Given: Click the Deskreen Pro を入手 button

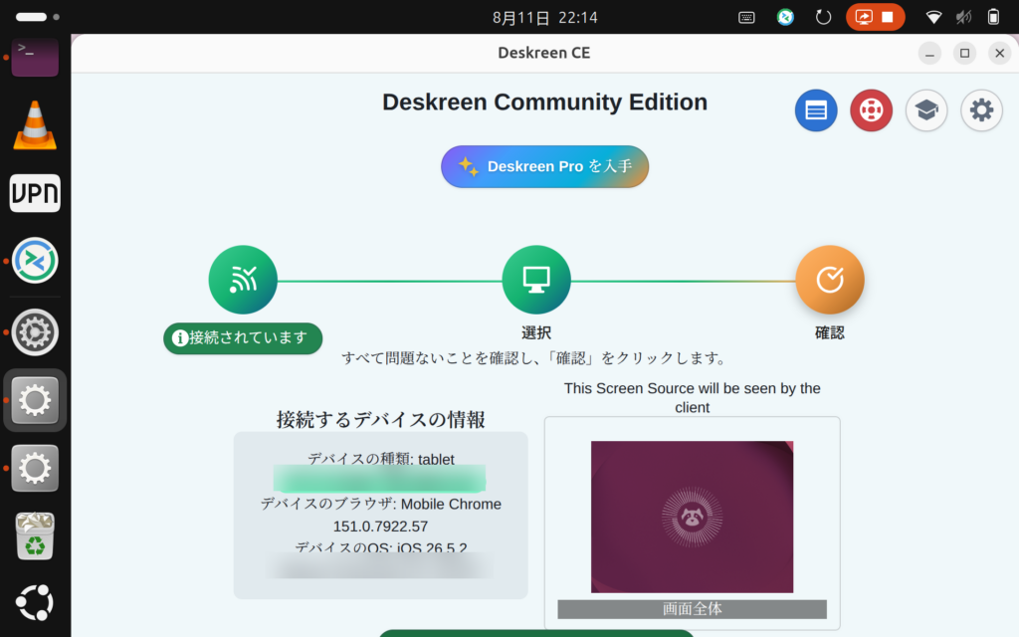Looking at the screenshot, I should (544, 166).
